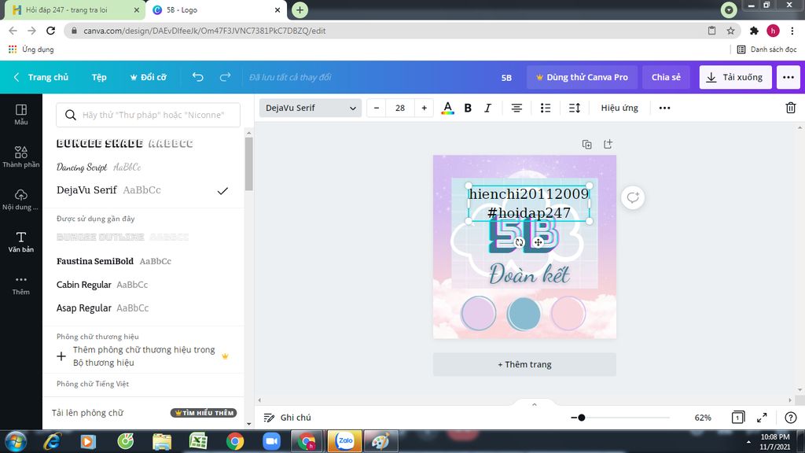
Task: Select the blue color circle on design
Action: pos(524,314)
